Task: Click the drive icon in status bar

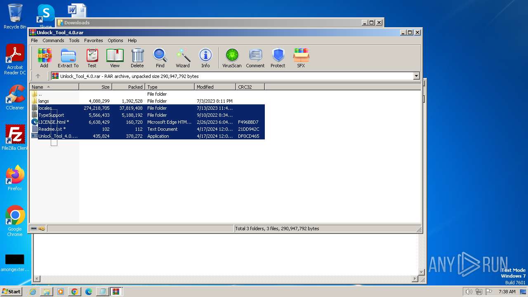Action: 34,229
